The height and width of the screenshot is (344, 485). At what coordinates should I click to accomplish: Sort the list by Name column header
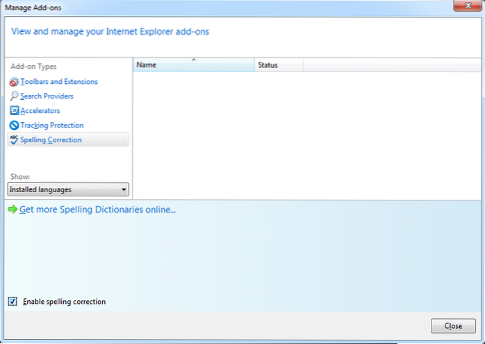[193, 65]
